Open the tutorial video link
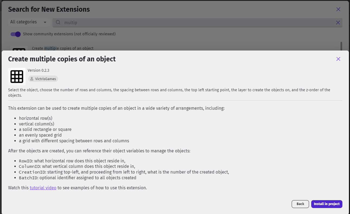This screenshot has height=214, width=350. click(43, 188)
